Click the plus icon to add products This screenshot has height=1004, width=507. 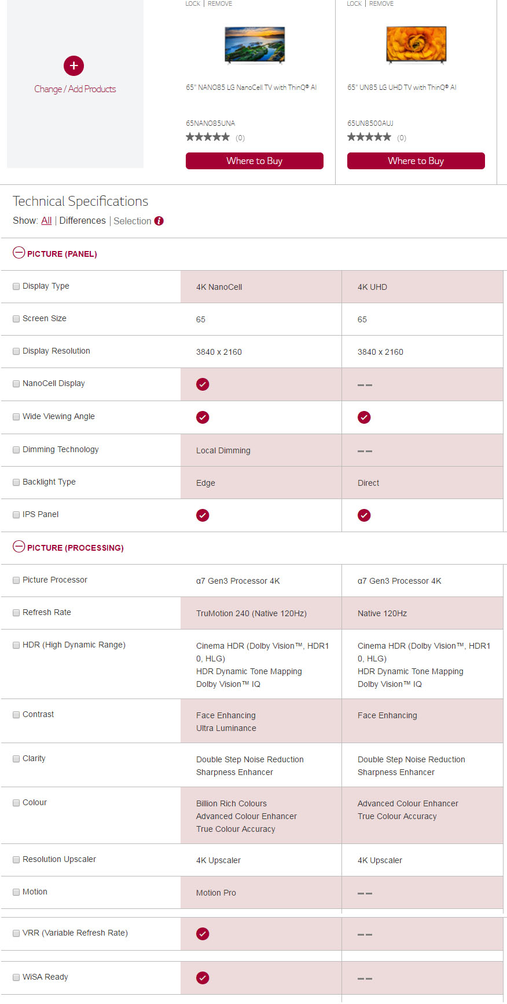pos(74,66)
